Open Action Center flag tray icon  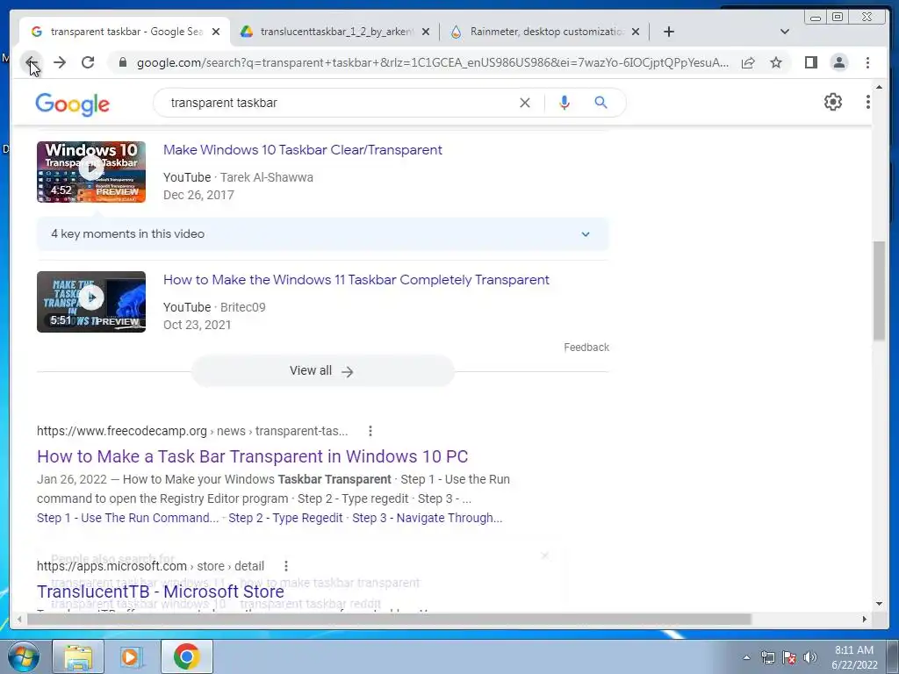[x=789, y=657]
